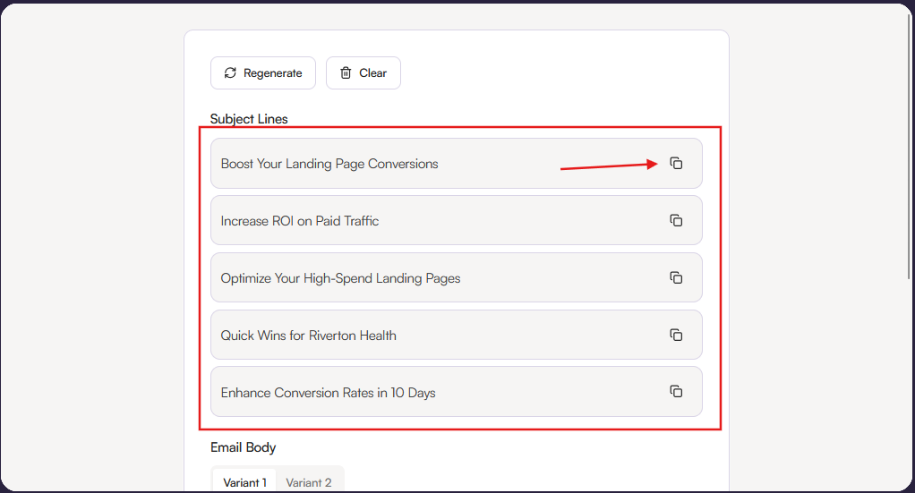Select the text 'Quick Wins for Riverton Health'
Image resolution: width=915 pixels, height=493 pixels.
(x=308, y=336)
